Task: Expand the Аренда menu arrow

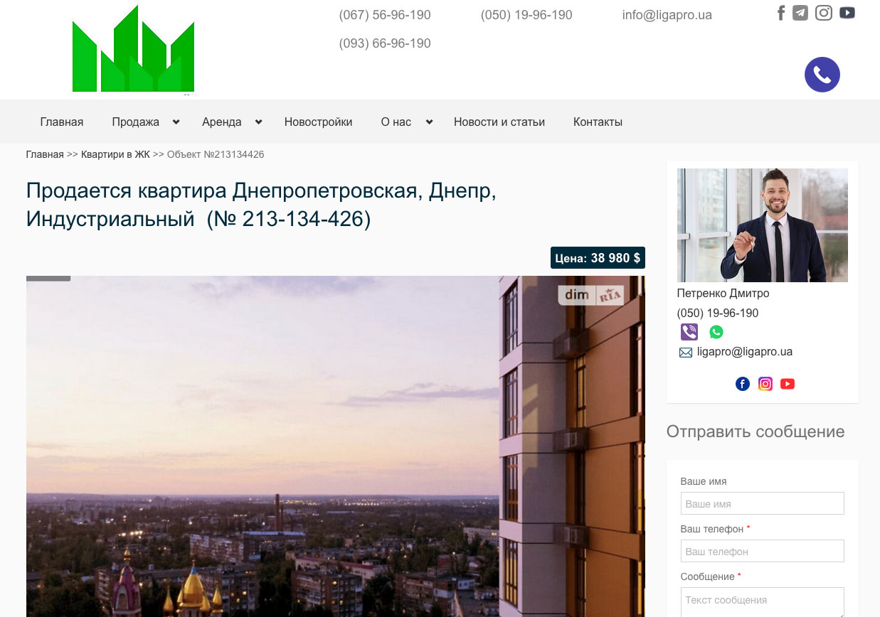Action: tap(258, 122)
